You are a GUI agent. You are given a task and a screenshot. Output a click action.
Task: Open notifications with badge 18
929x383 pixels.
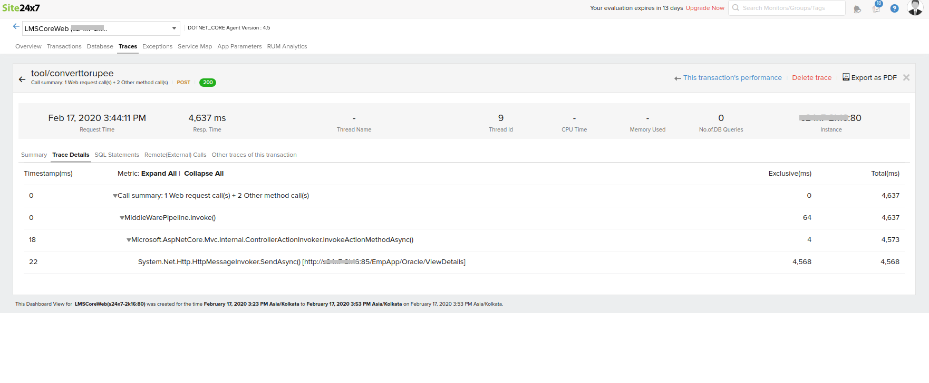point(876,8)
